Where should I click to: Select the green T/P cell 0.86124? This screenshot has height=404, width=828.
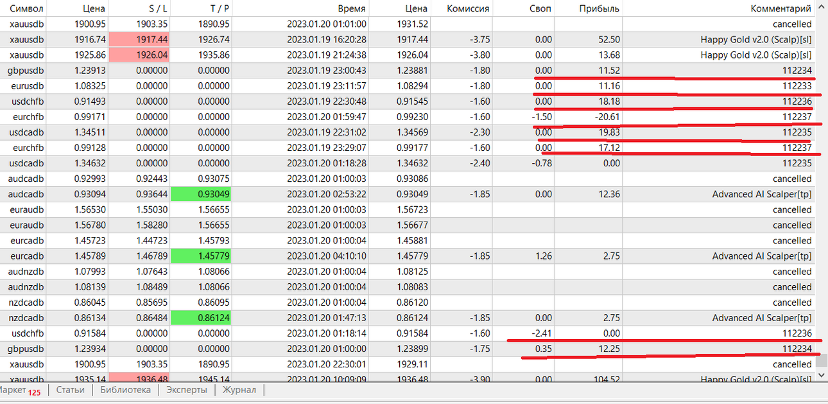coord(202,317)
